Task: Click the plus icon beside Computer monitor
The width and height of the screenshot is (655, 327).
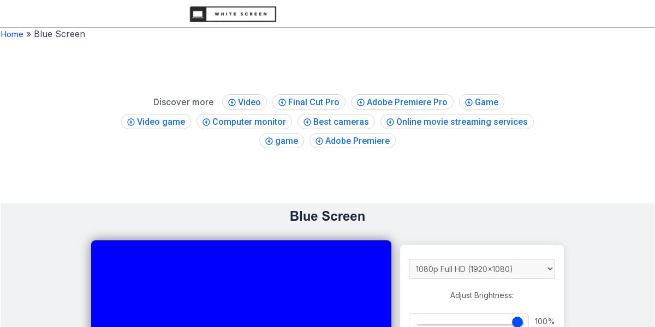Action: 206,122
